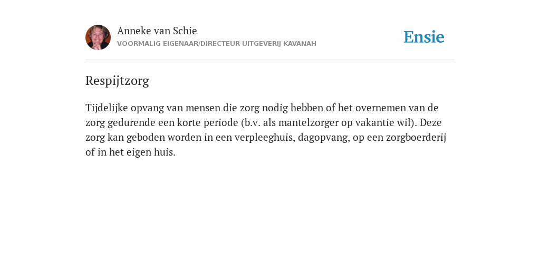Select the subtitle Voormalig eigenaar/directeur Uitgeverij Kavanah

pyautogui.click(x=217, y=44)
